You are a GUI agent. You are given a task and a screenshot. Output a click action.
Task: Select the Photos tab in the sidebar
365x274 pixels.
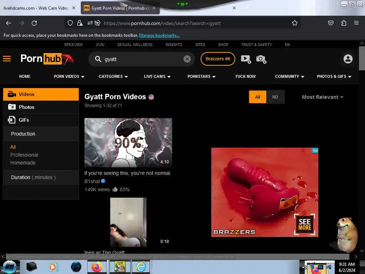[x=41, y=107]
